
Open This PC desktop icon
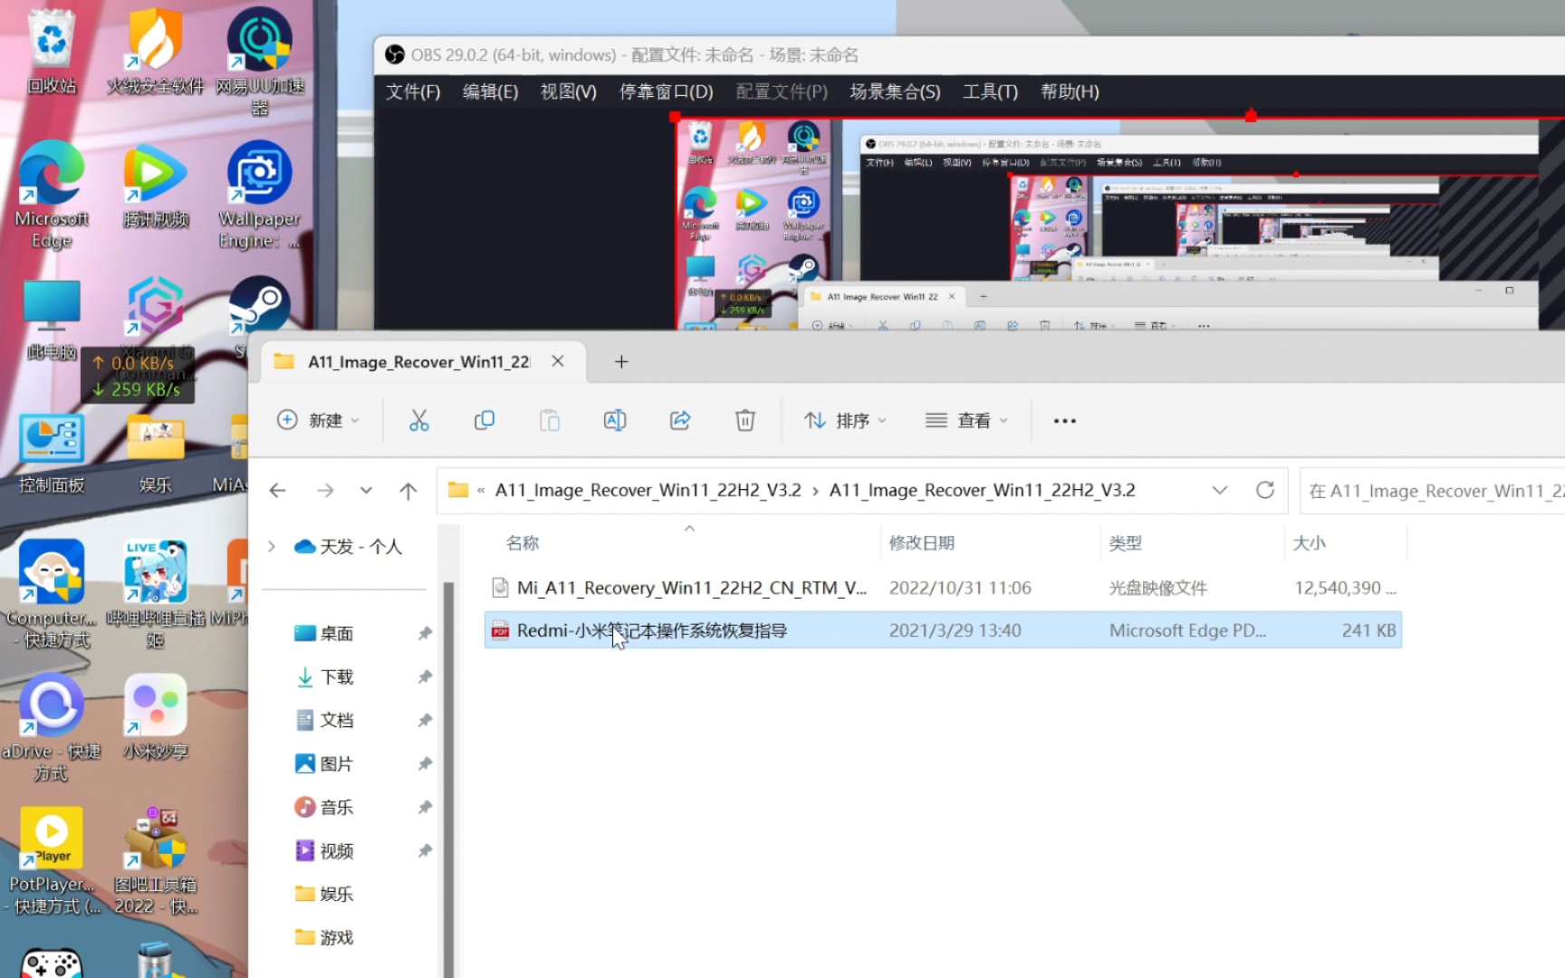click(x=52, y=319)
